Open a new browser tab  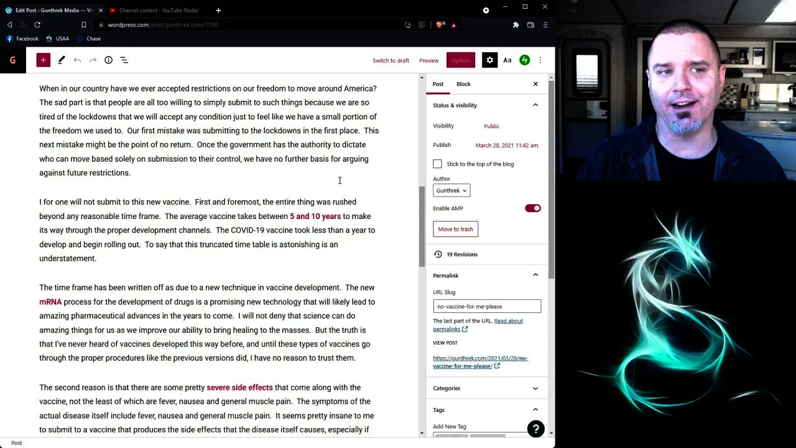point(218,10)
